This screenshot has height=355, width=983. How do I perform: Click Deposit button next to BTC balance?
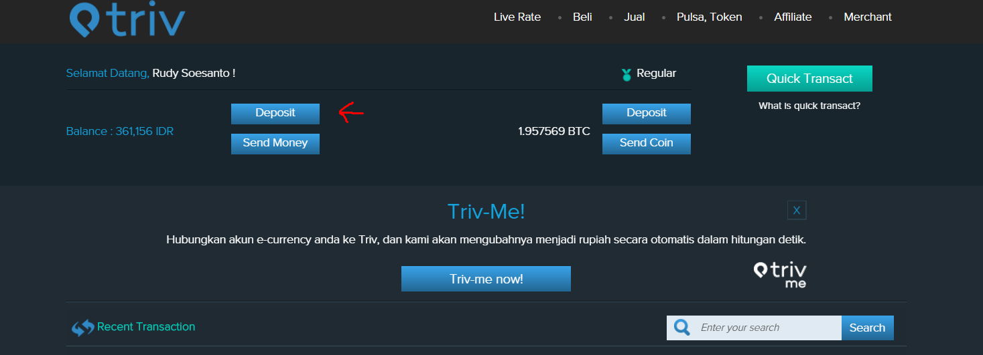(x=647, y=114)
